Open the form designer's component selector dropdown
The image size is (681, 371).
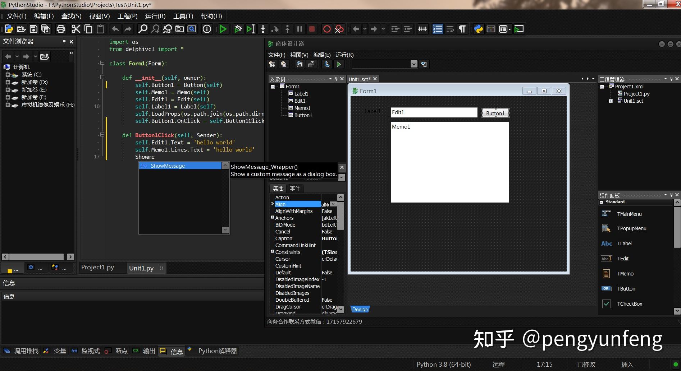coord(414,64)
